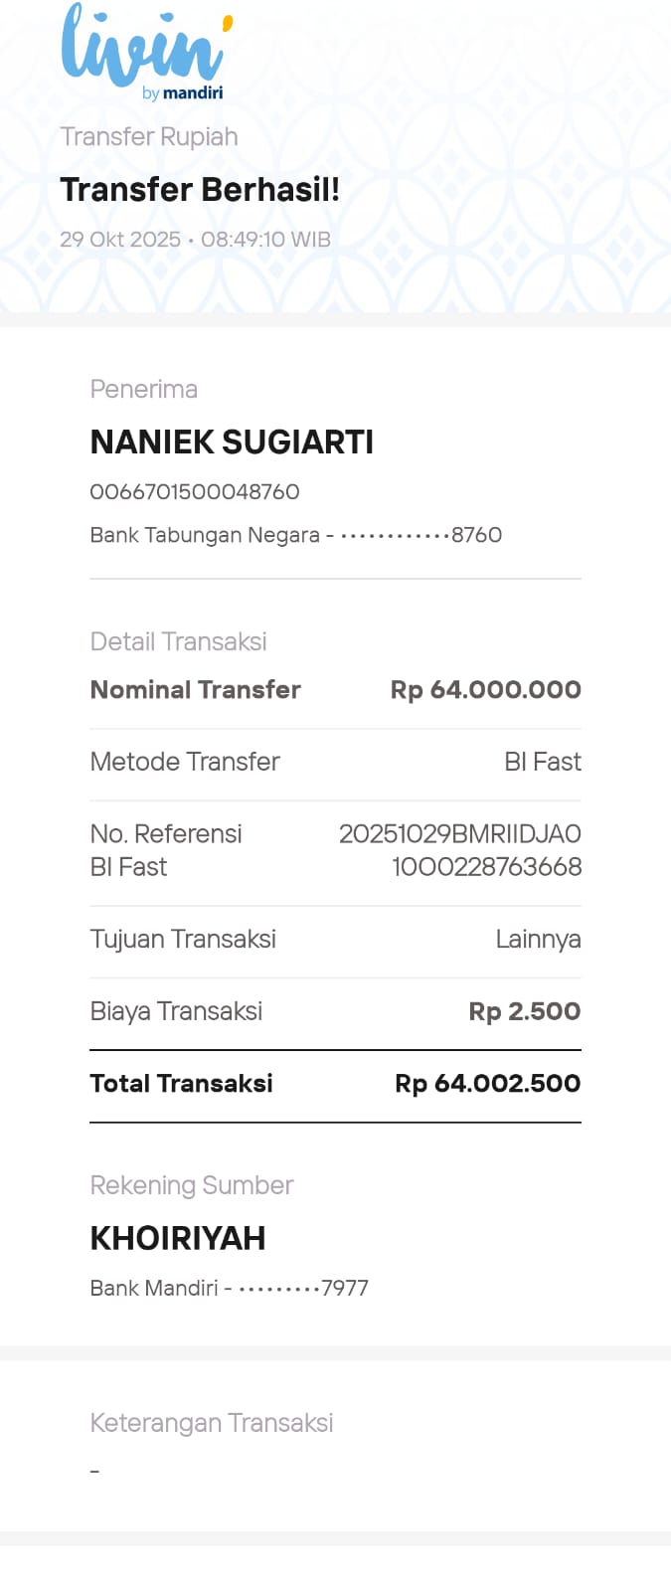Click the "Lainnya" transaction purpose value
This screenshot has height=1591, width=671.
coord(538,939)
